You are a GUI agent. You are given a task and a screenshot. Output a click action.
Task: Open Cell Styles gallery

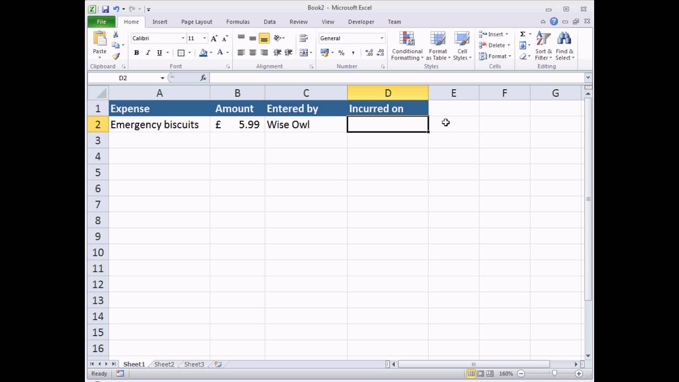(462, 46)
